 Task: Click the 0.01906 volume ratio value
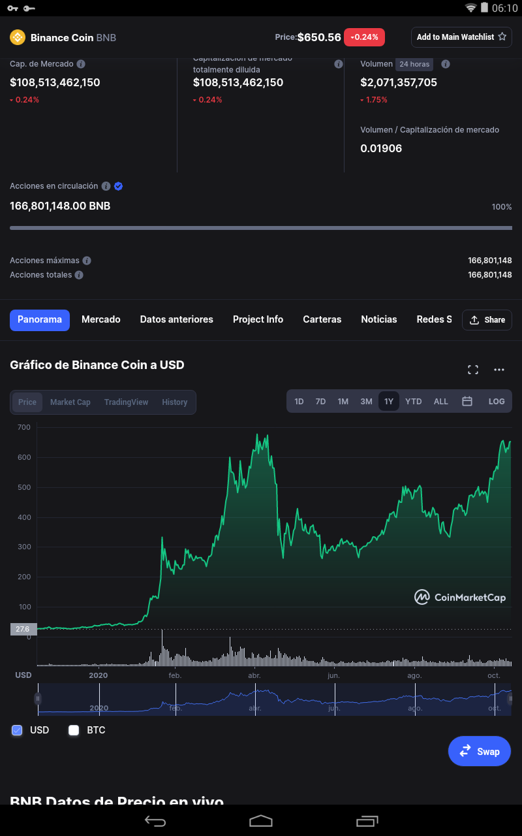(381, 148)
